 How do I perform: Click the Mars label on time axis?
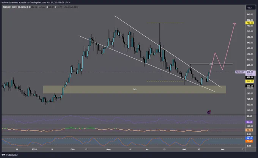pyautogui.click(x=109, y=149)
